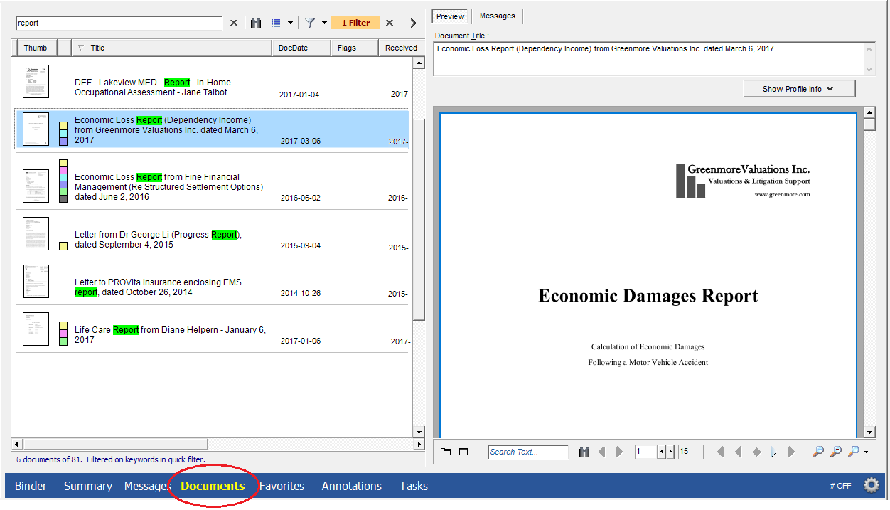Open the Annotations tab in the bottom bar
Image resolution: width=890 pixels, height=510 pixels.
pos(351,486)
